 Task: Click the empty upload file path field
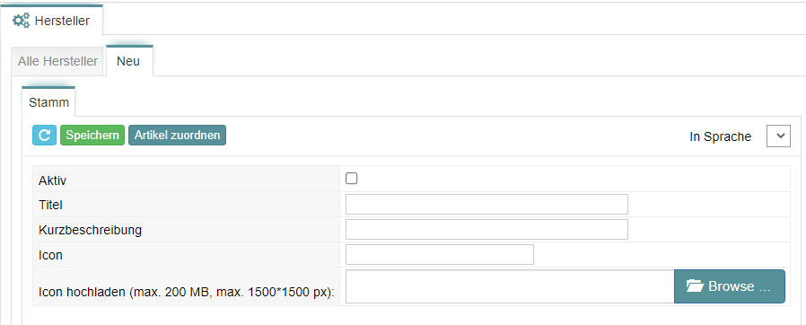point(510,286)
